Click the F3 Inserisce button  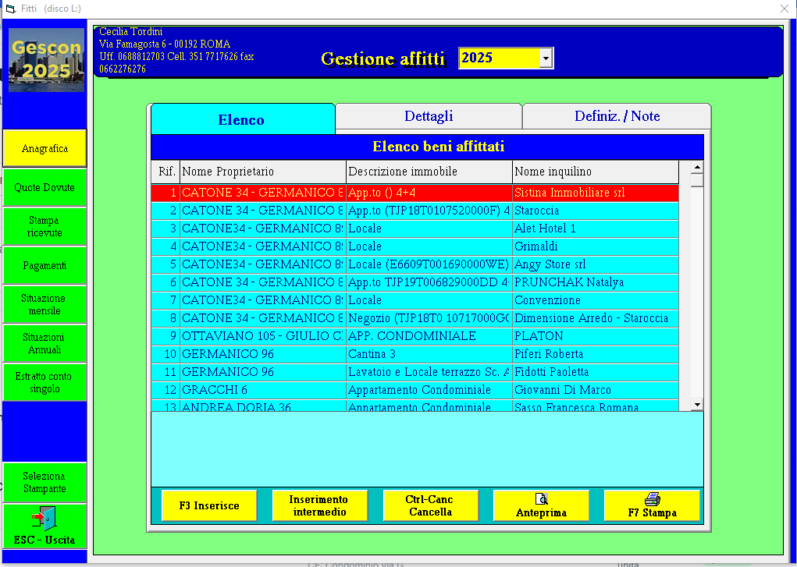pyautogui.click(x=209, y=505)
